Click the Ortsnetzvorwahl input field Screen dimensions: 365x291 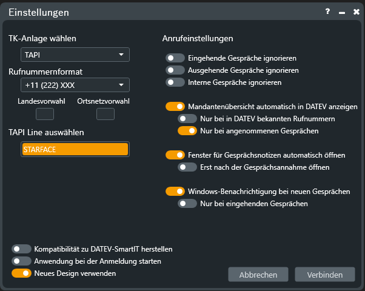(x=105, y=114)
